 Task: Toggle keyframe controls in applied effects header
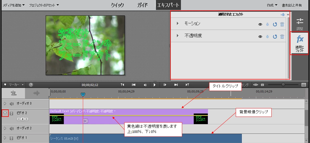(x=283, y=14)
